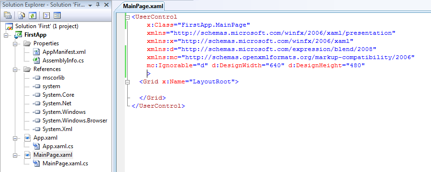Refresh the Solution Explorer tree

click(33, 15)
